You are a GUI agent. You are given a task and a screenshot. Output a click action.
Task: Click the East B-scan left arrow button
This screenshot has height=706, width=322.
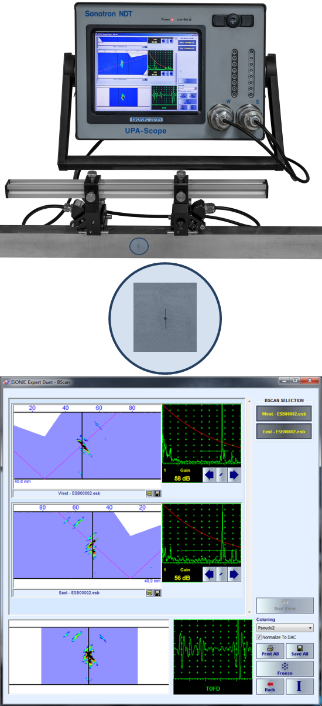(x=208, y=574)
